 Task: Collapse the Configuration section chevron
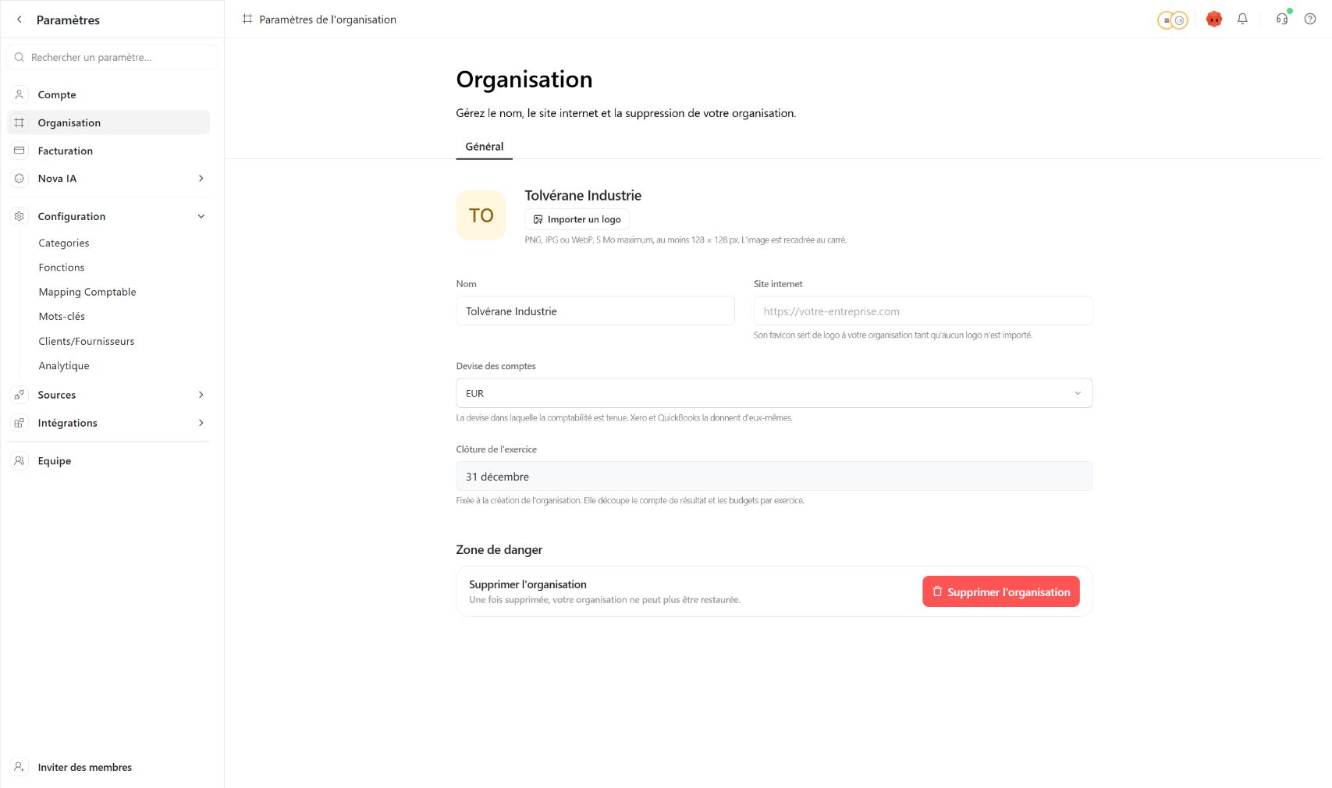coord(201,216)
